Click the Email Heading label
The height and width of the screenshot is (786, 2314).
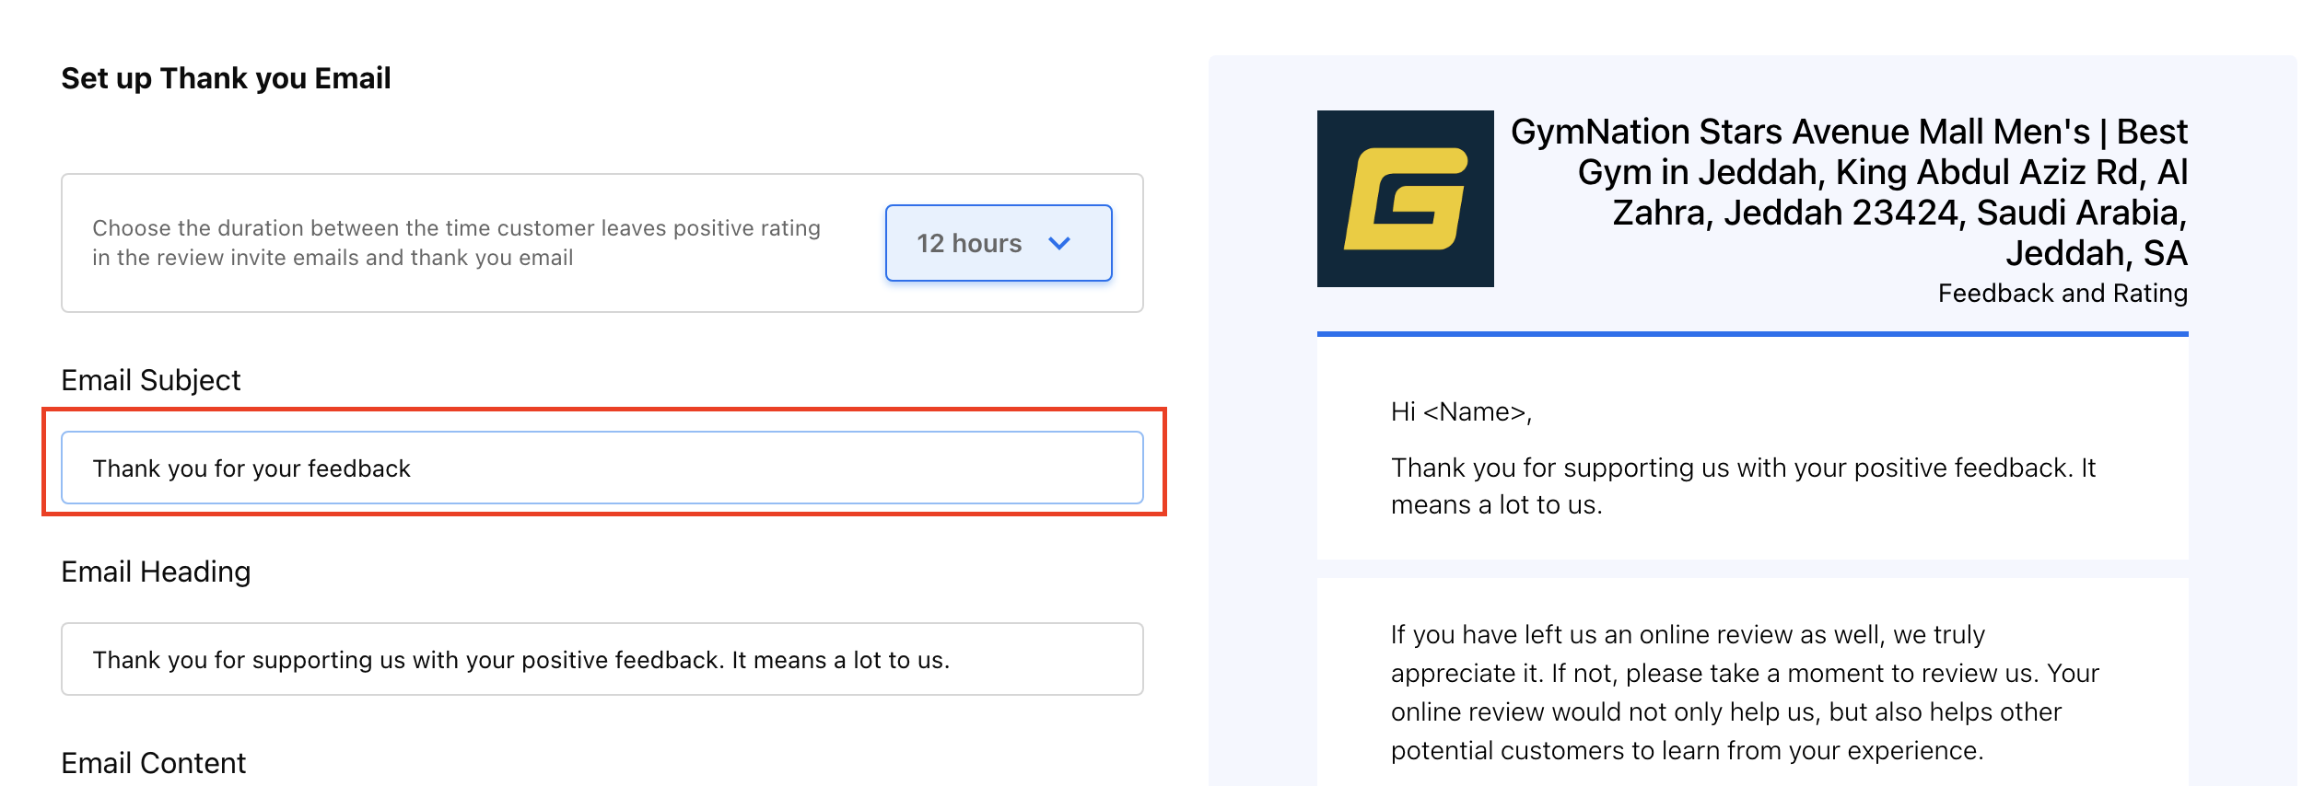click(x=156, y=572)
